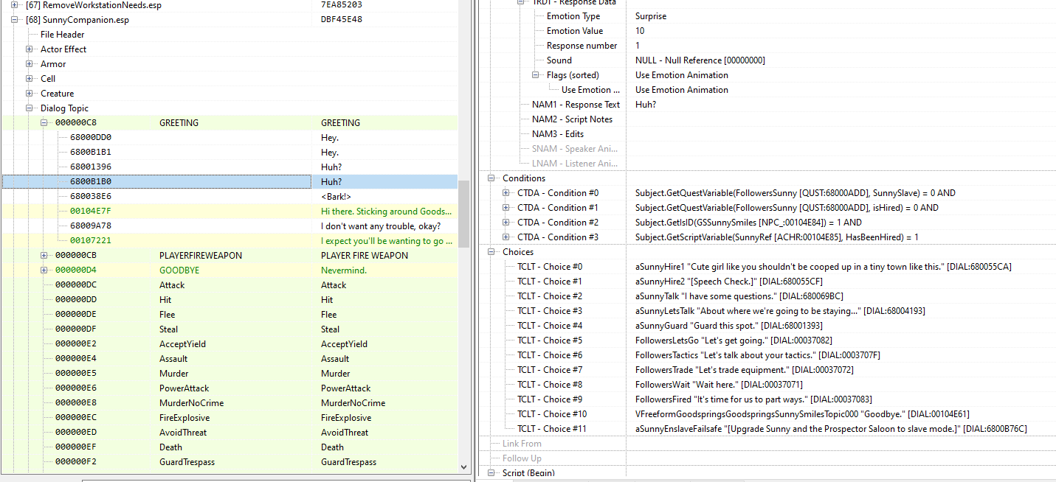Collapse the Dialog Topic group
The width and height of the screenshot is (1056, 482).
(30, 108)
